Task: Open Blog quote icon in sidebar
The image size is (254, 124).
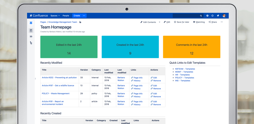Action: coord(31,37)
